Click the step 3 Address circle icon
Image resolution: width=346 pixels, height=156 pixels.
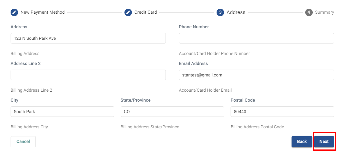click(x=220, y=12)
